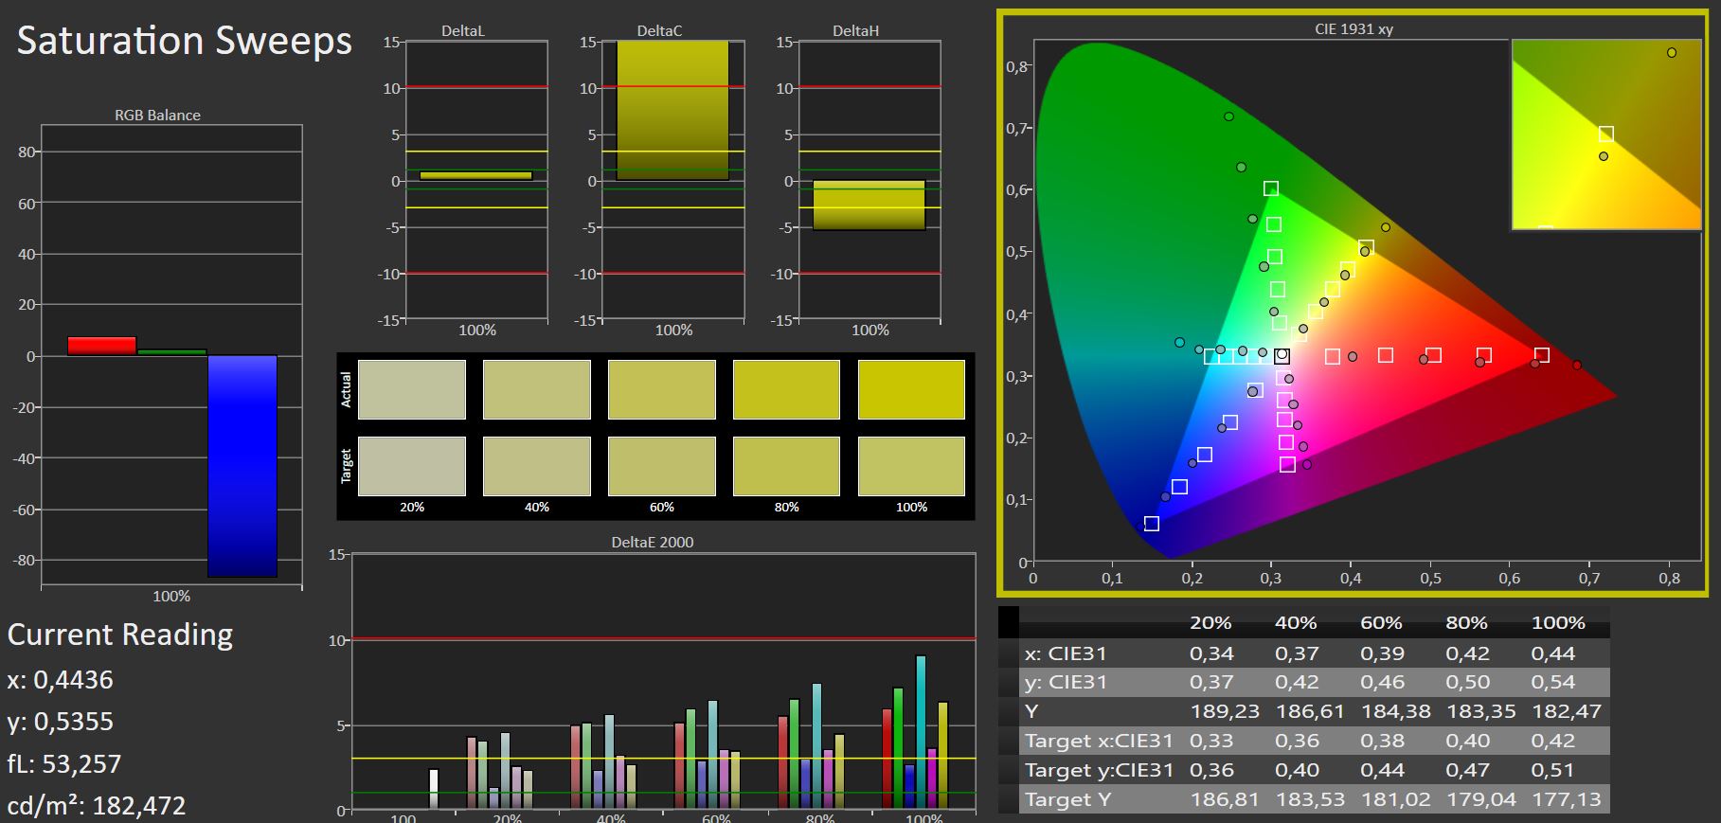This screenshot has height=823, width=1721.
Task: Click the negative bar in the DeltaH chart
Action: (x=869, y=205)
